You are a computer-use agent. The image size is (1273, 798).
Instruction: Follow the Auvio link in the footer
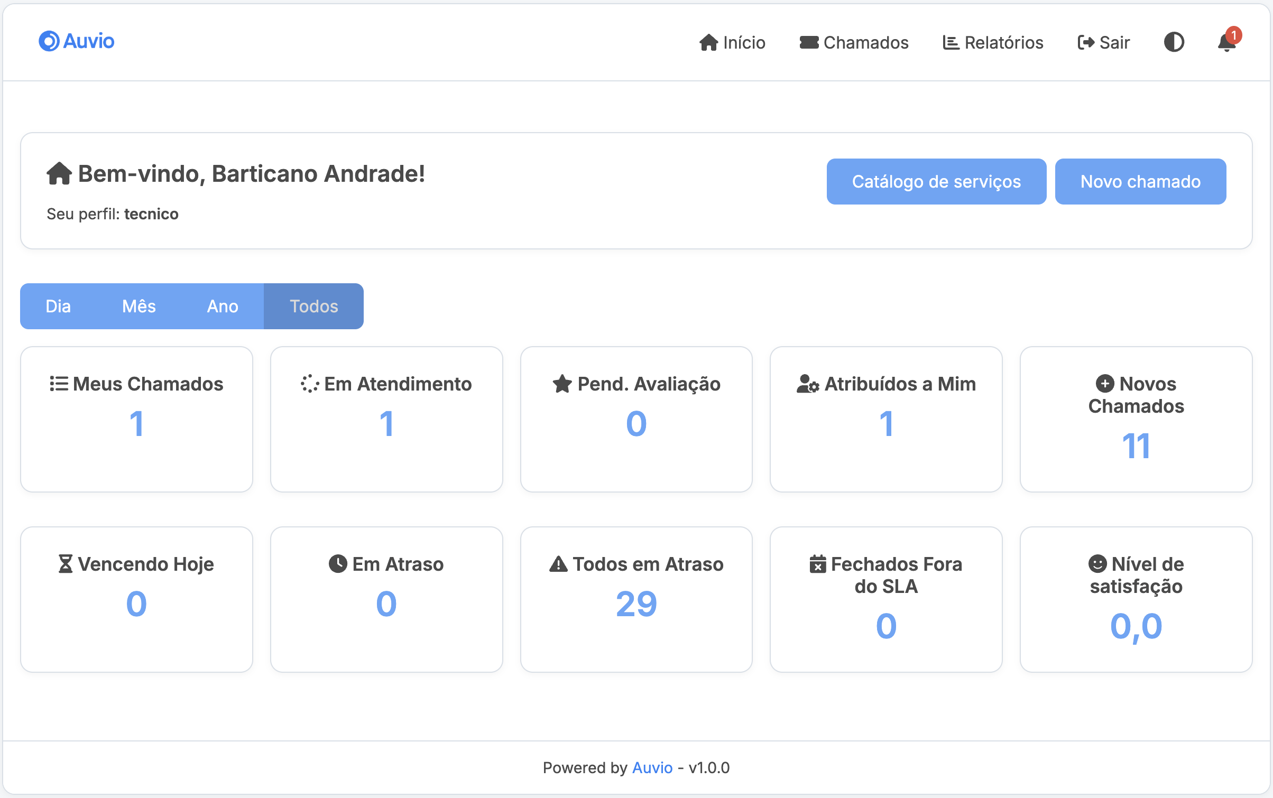point(652,767)
